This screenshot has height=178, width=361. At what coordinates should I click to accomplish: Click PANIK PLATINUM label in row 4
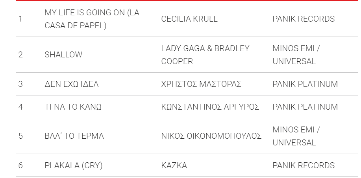(x=305, y=107)
